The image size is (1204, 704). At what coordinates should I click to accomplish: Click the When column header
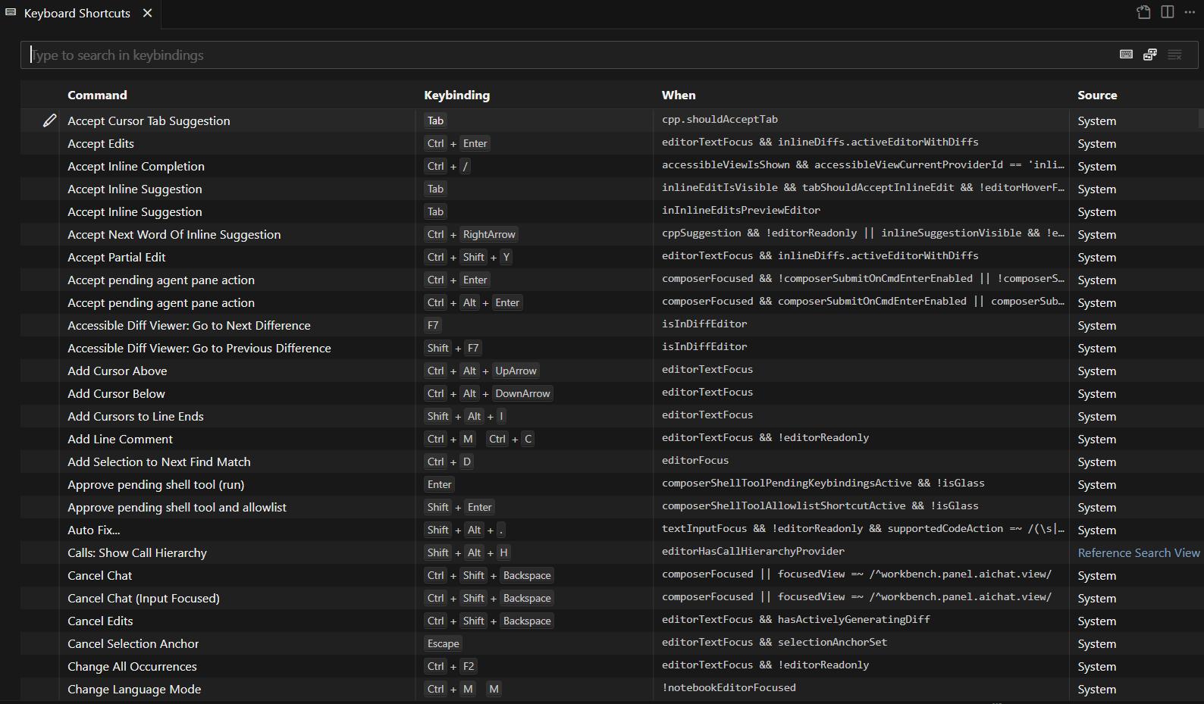coord(679,95)
